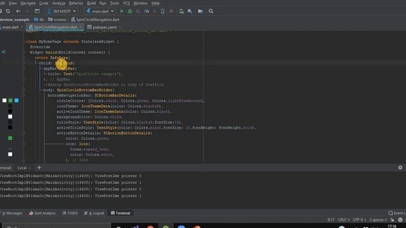406x228 pixels.
Task: Open the Code menu
Action: coord(44,3)
